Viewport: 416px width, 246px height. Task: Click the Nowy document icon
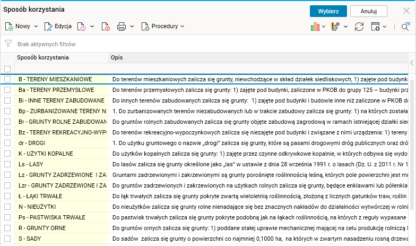pyautogui.click(x=9, y=27)
